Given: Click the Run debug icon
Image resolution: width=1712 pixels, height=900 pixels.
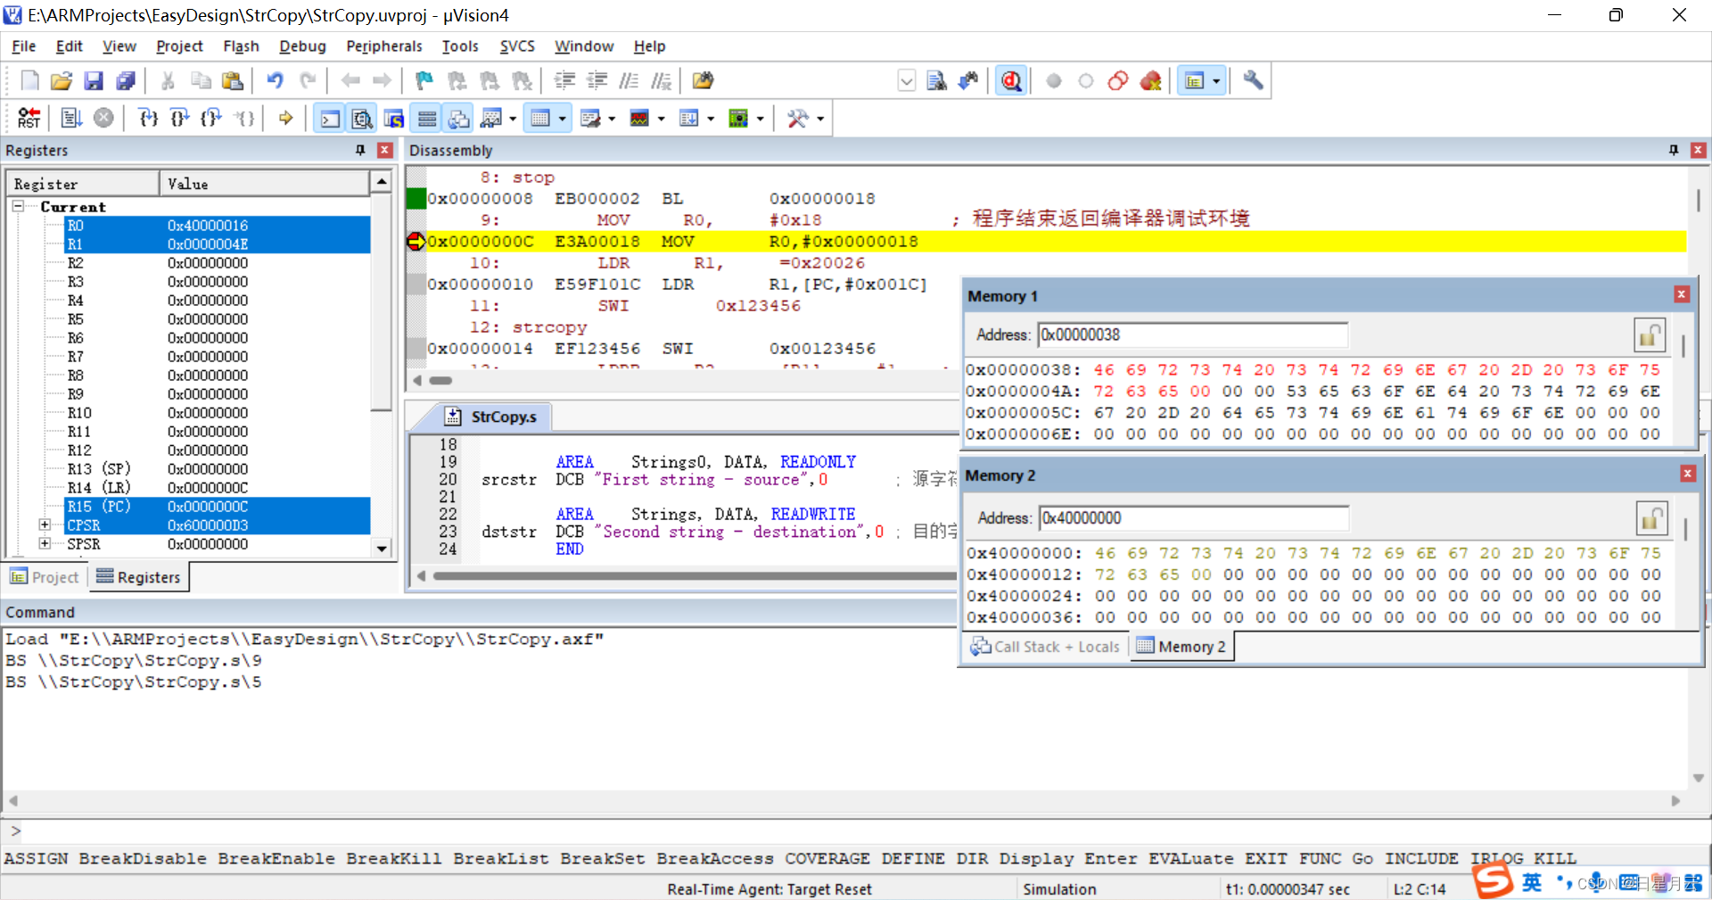Looking at the screenshot, I should pyautogui.click(x=71, y=118).
